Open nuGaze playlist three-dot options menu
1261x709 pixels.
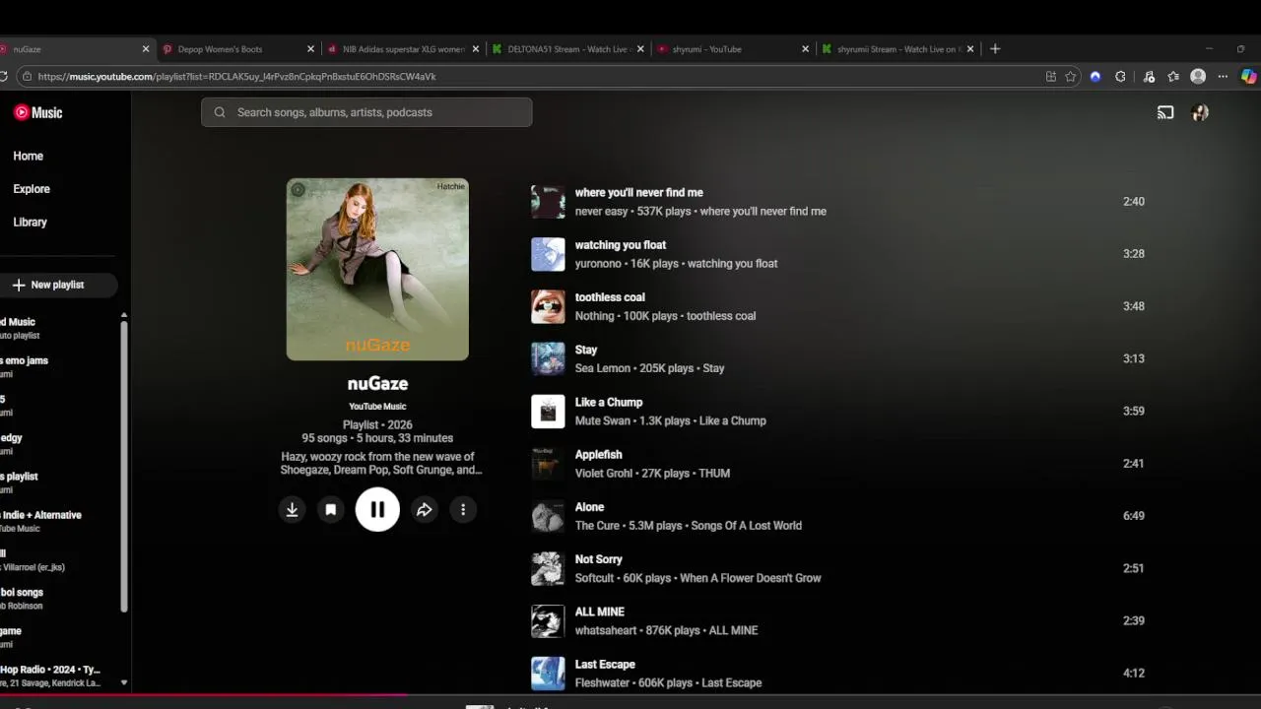[463, 509]
